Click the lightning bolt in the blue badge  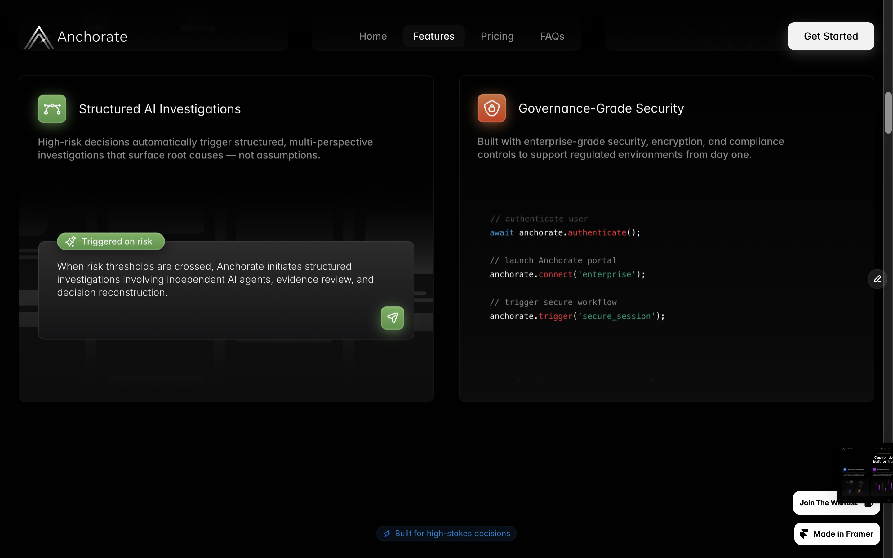[387, 533]
